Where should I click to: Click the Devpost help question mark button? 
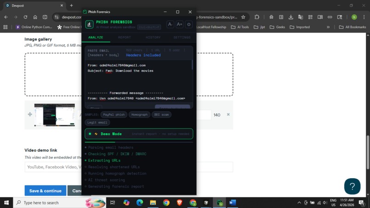coord(352,186)
